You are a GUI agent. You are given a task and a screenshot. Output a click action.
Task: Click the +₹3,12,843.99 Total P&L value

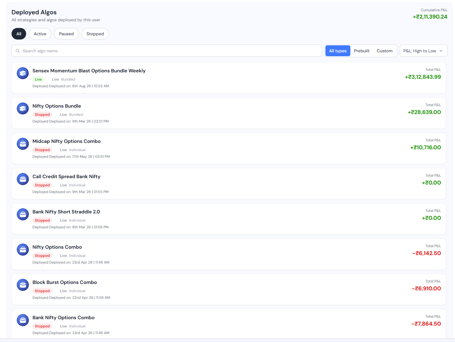pos(423,77)
